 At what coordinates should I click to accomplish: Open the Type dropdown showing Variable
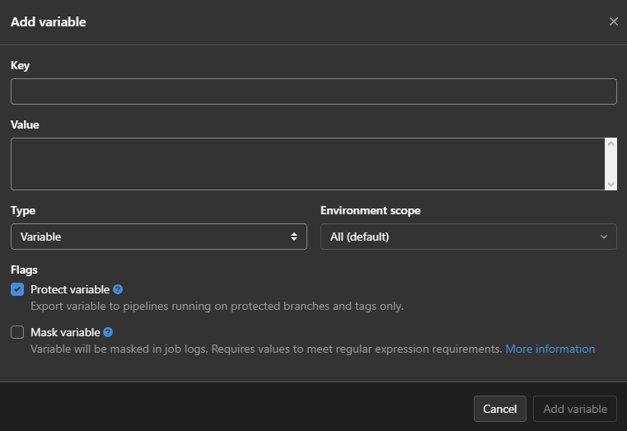click(157, 237)
